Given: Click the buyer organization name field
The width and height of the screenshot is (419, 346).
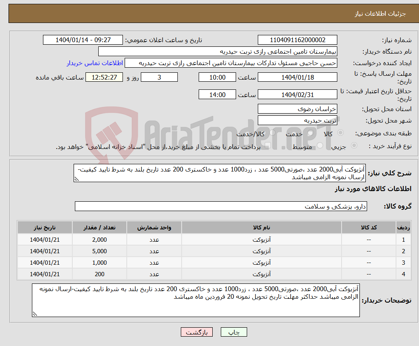Looking at the screenshot, I should coord(218,51).
